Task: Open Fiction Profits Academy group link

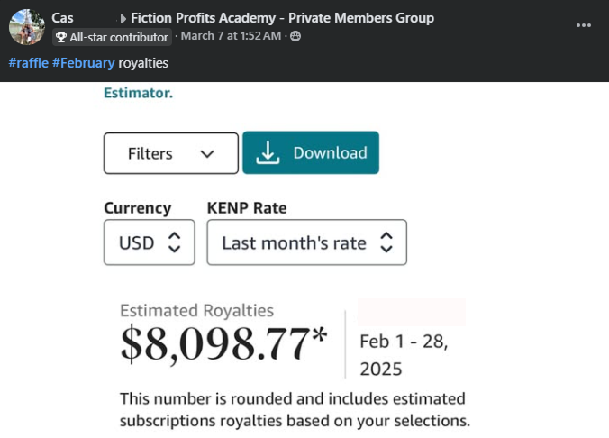Action: point(282,18)
